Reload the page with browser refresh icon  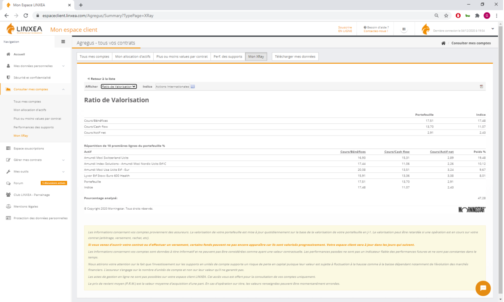coord(26,16)
